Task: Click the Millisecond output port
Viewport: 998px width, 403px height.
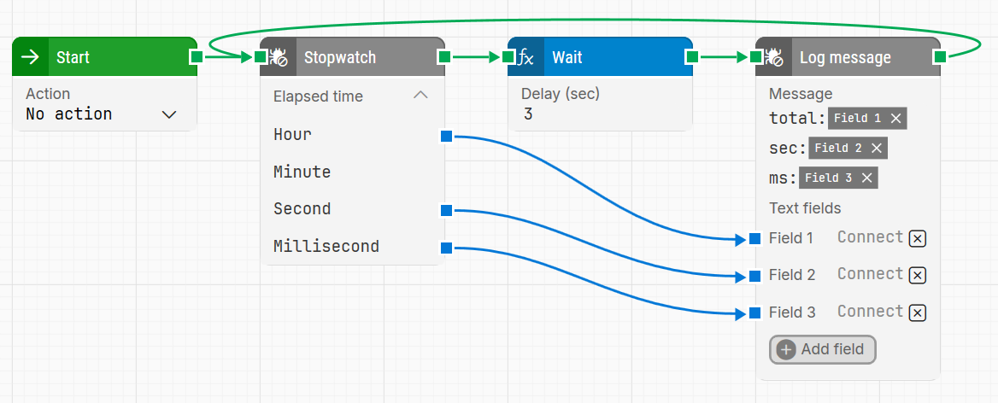Action: tap(446, 248)
